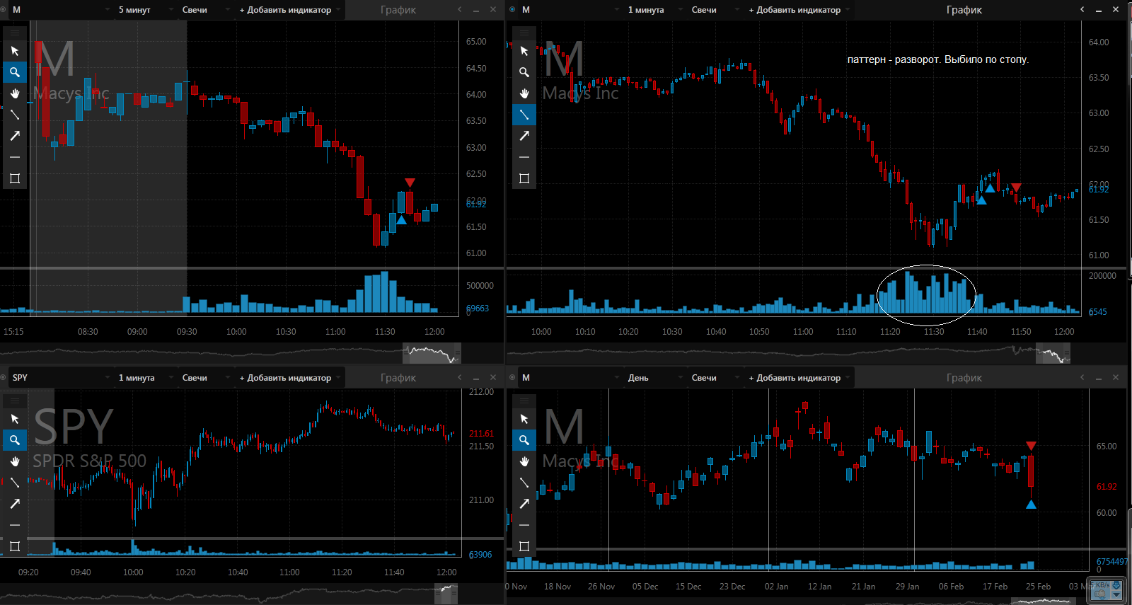Select the zoom tool in the День chart
This screenshot has height=605, width=1132.
[x=524, y=440]
